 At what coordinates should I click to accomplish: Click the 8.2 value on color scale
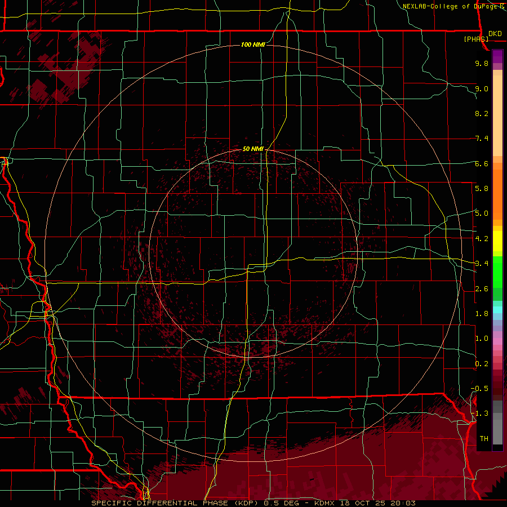click(x=482, y=113)
